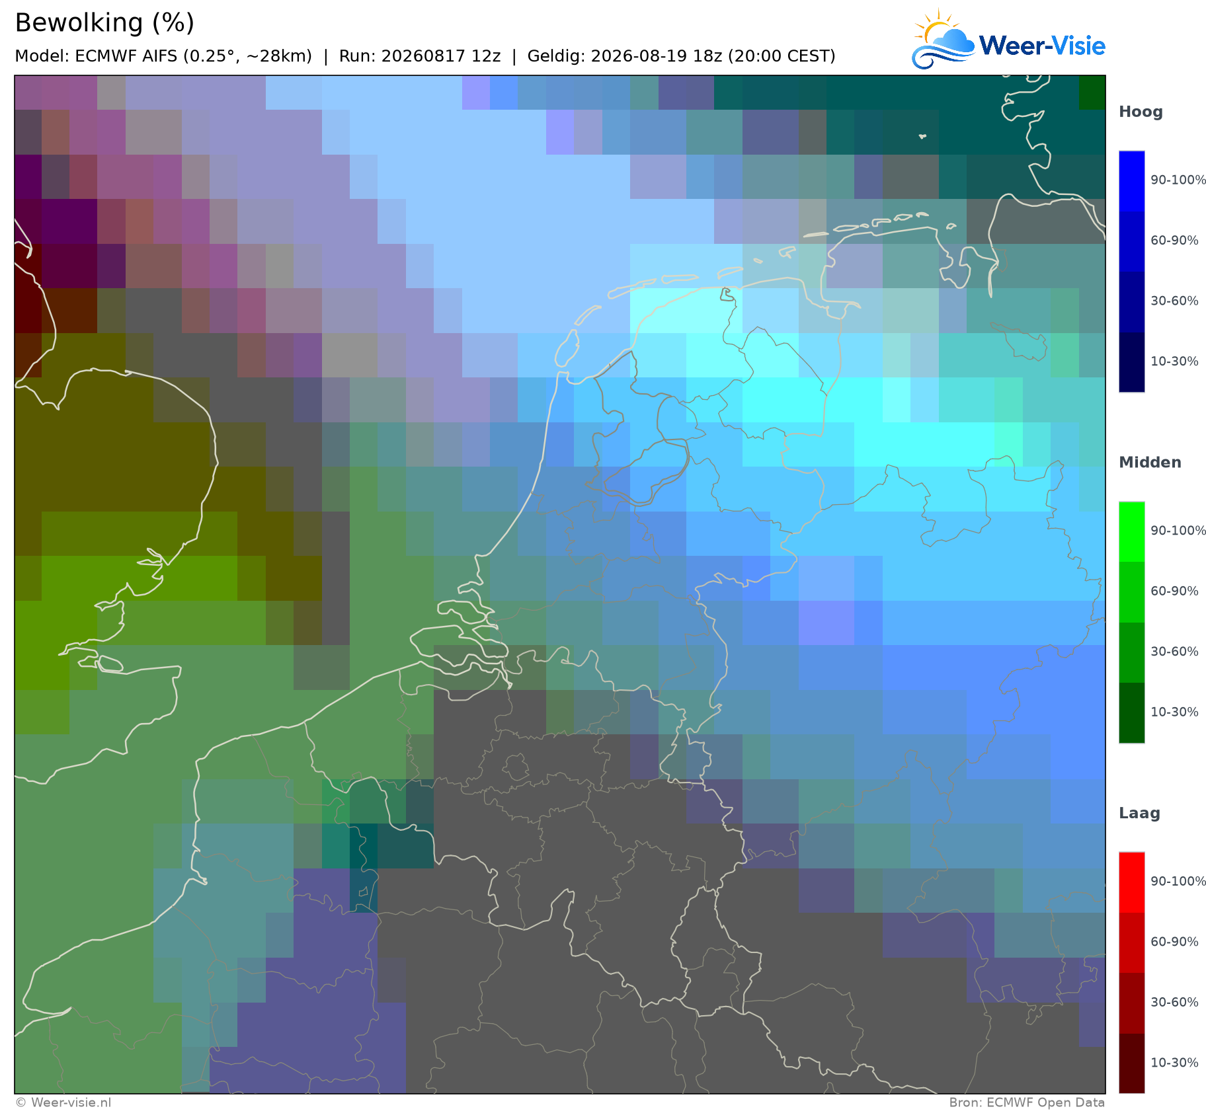
Task: Select the Hoog 90-100% bright blue swatch
Action: pos(1131,181)
